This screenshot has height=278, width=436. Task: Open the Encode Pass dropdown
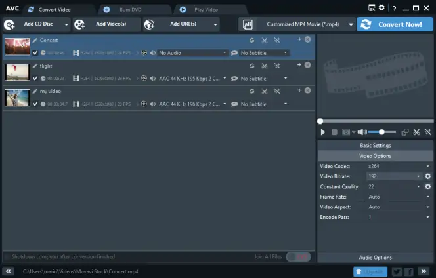(x=399, y=217)
